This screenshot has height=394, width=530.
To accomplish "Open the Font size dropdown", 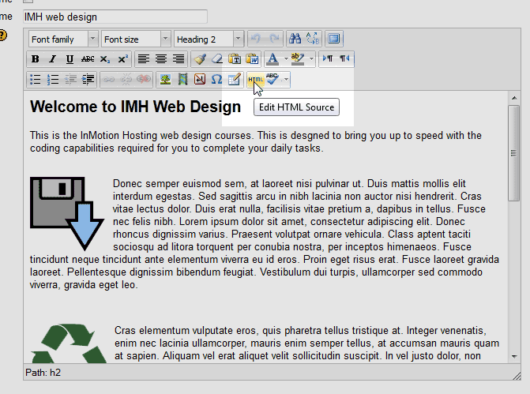I will [x=136, y=39].
